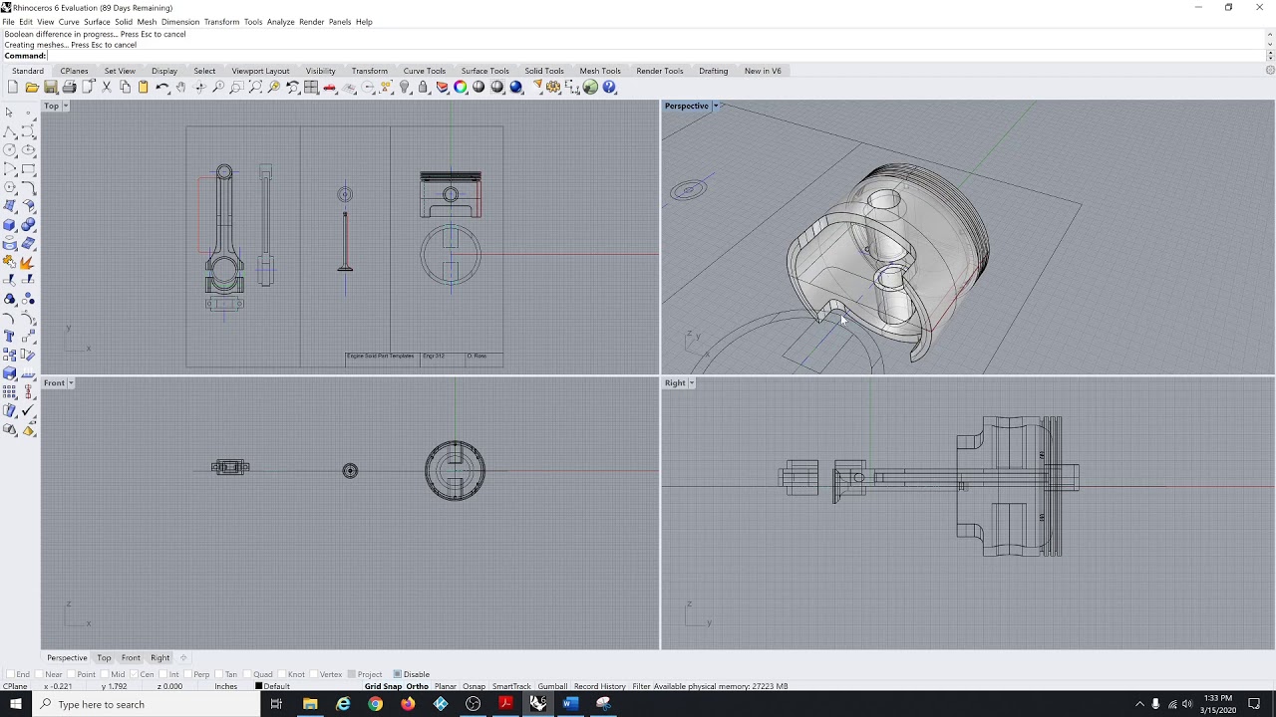
Task: Click the Print icon in toolbar
Action: coord(69,88)
